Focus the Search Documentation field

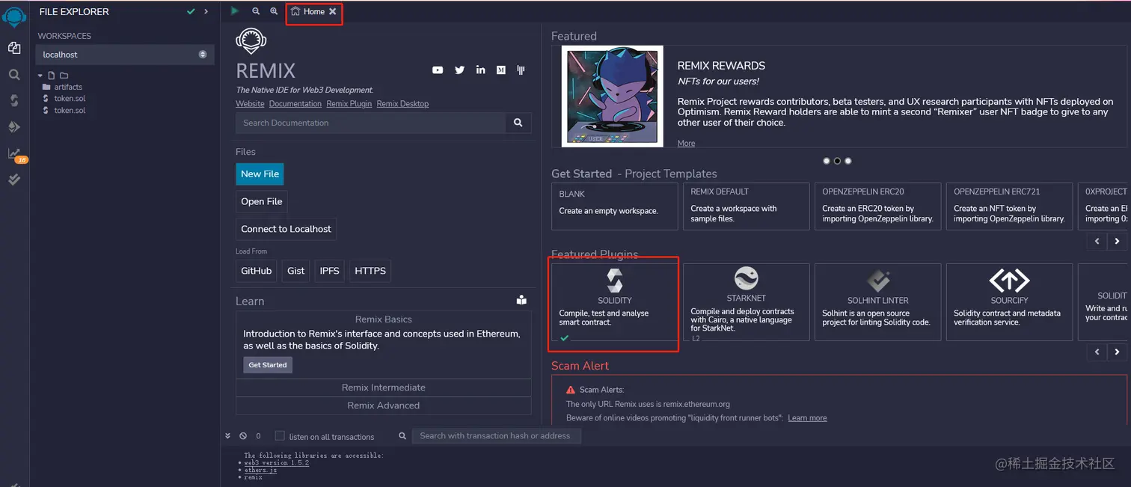point(370,123)
